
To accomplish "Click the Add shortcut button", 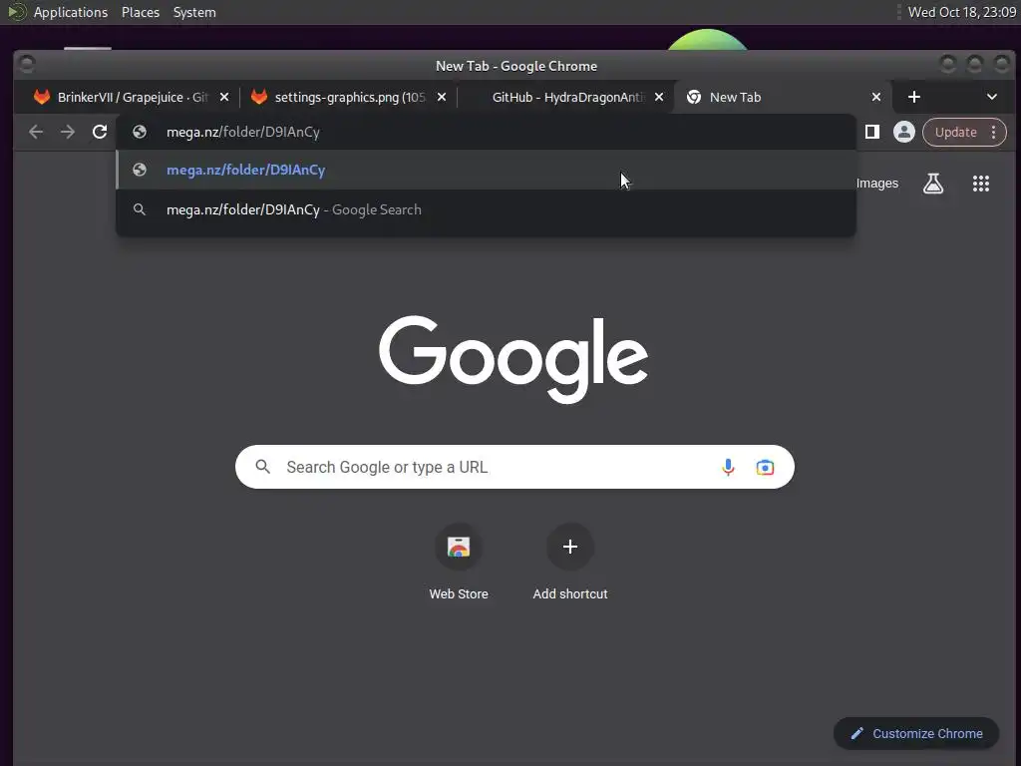I will [570, 563].
